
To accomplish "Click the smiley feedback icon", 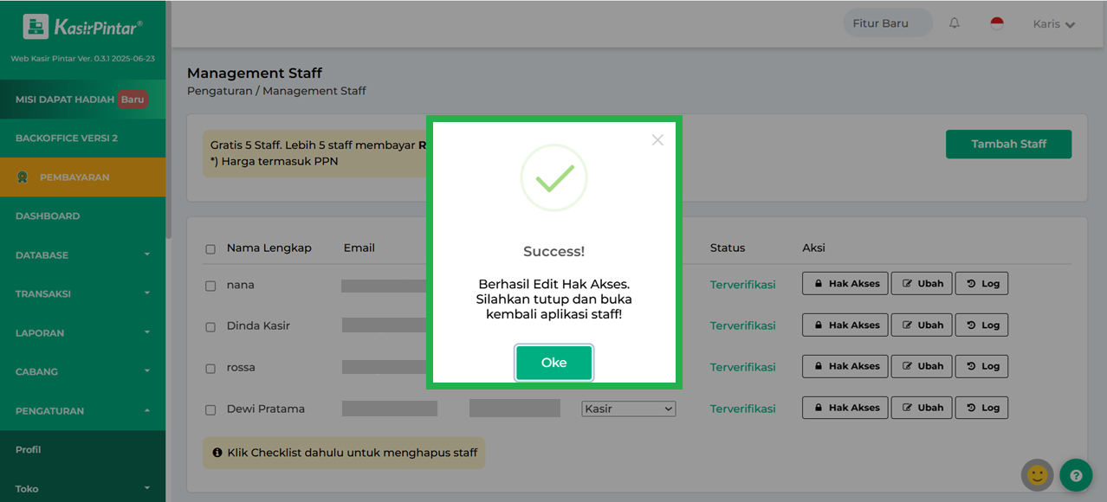I will [x=1037, y=475].
